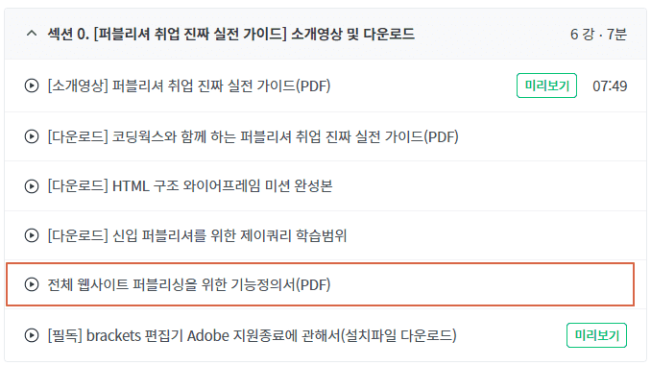Screen dimensions: 651x366
Task: Select the red-highlighted 기능정의서 lecture row
Action: click(320, 284)
